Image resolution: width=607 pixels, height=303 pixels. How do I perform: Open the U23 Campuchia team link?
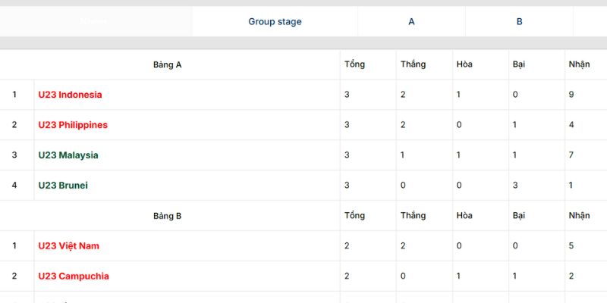pyautogui.click(x=74, y=276)
